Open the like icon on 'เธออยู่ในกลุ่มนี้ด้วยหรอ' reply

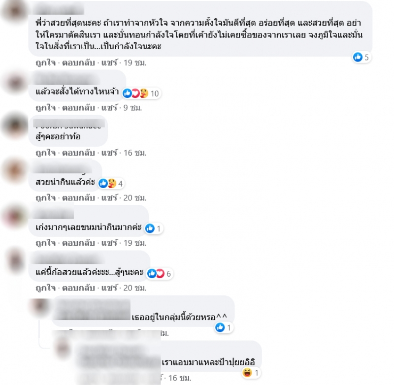click(x=224, y=327)
